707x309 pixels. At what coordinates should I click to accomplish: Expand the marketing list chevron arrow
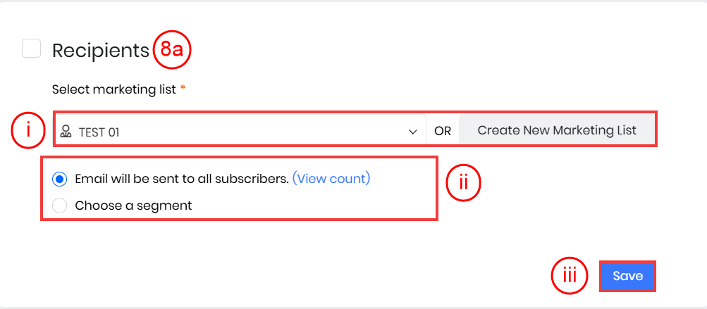[413, 131]
